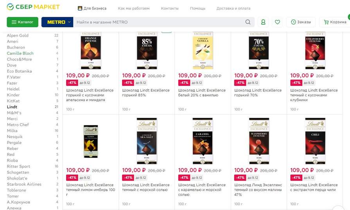This screenshot has height=210, width=350.
Task: Click the search magnifier icon
Action: click(248, 22)
